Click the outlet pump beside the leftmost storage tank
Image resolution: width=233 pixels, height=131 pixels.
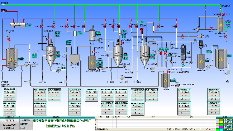(26, 65)
